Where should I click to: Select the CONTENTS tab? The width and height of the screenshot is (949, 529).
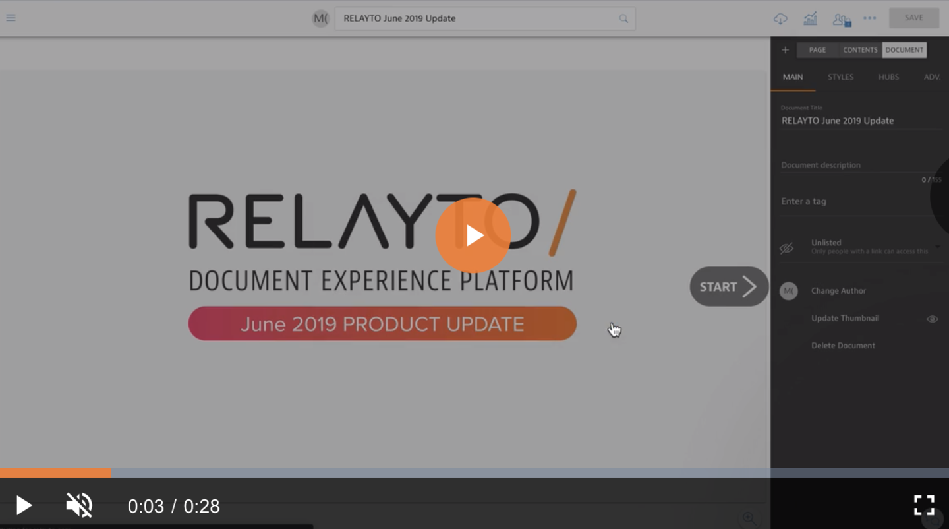[860, 50]
